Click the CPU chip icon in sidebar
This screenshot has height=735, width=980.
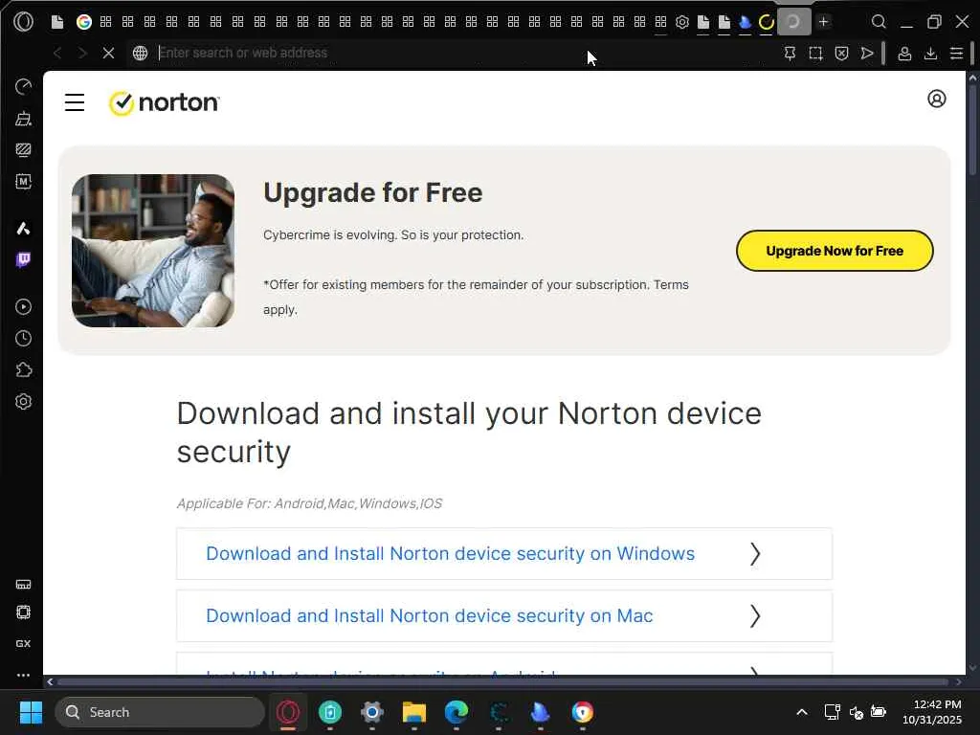[x=23, y=612]
